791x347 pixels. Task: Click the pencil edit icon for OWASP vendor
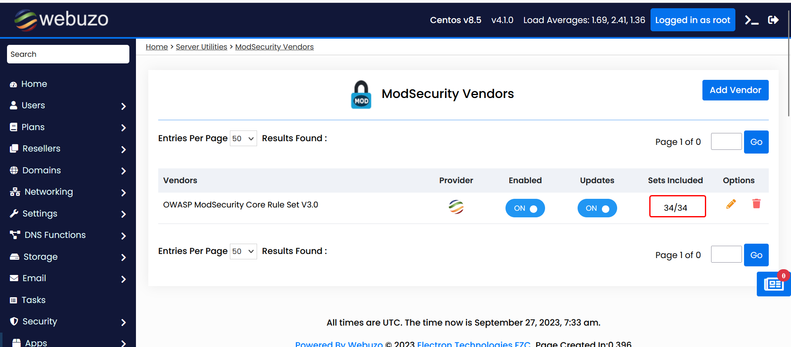[x=731, y=204]
